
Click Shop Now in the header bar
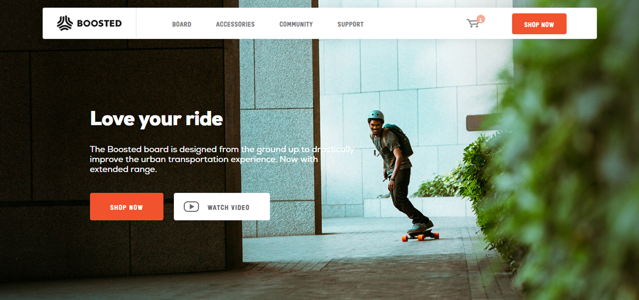(539, 24)
